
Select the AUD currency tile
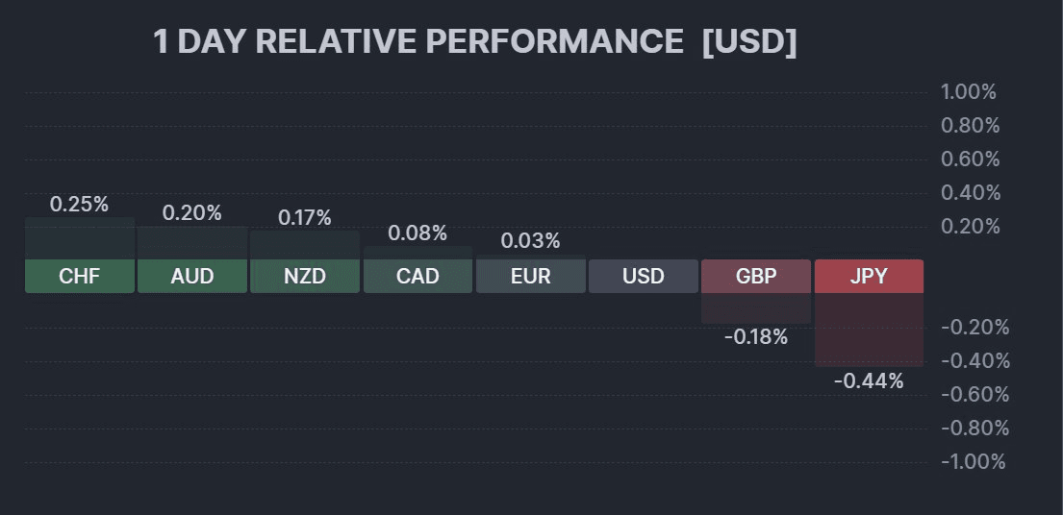[x=192, y=277]
